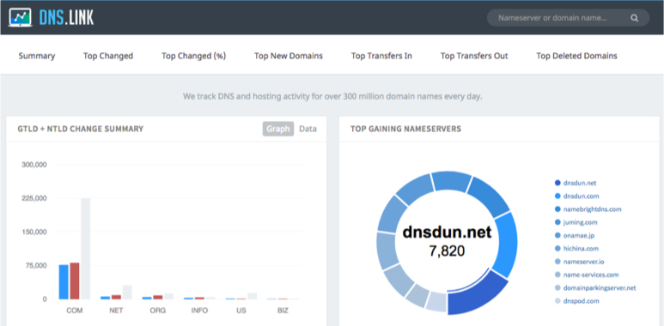The image size is (664, 326).
Task: Click the COM axis label
Action: pos(75,311)
